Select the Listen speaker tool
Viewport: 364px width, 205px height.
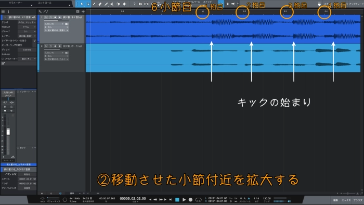point(124,4)
